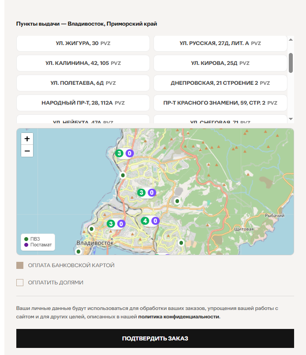This screenshot has height=355, width=306.
Task: Choose pickup point ул. Калинина, 42, 105
Action: coord(83,63)
